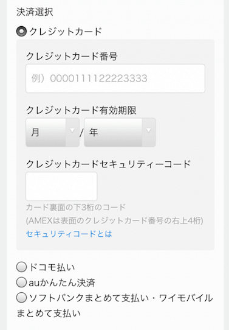
Task: Select the auかんたん決済 radio option
Action: (x=21, y=283)
